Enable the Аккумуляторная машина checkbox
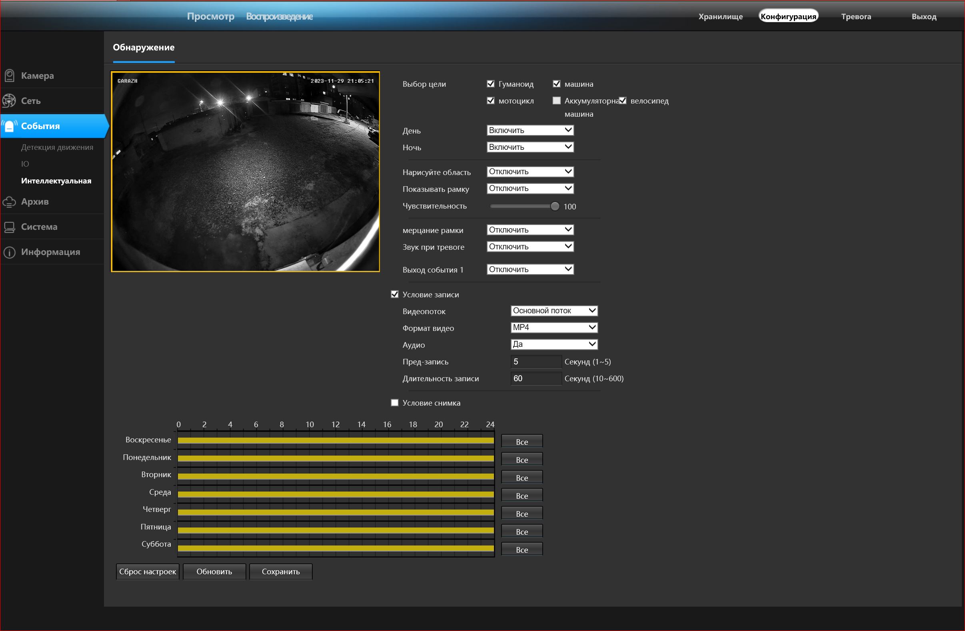Viewport: 965px width, 631px height. 556,101
